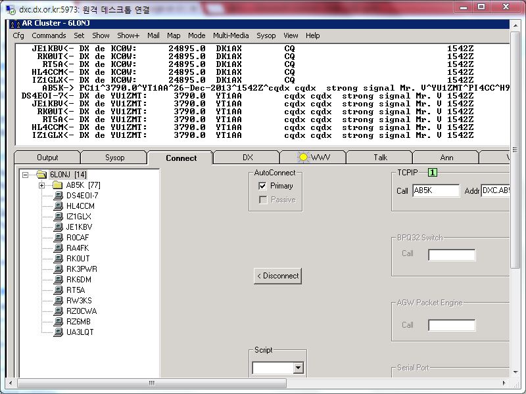Open the Multi-Media menu
The image size is (526, 394).
click(x=231, y=35)
